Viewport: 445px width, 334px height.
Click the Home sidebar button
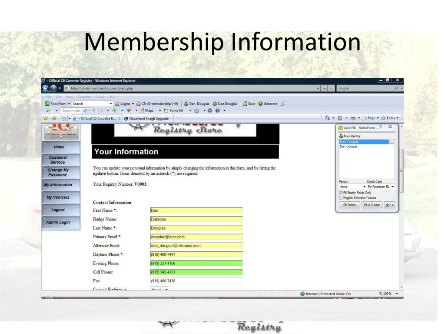click(61, 147)
